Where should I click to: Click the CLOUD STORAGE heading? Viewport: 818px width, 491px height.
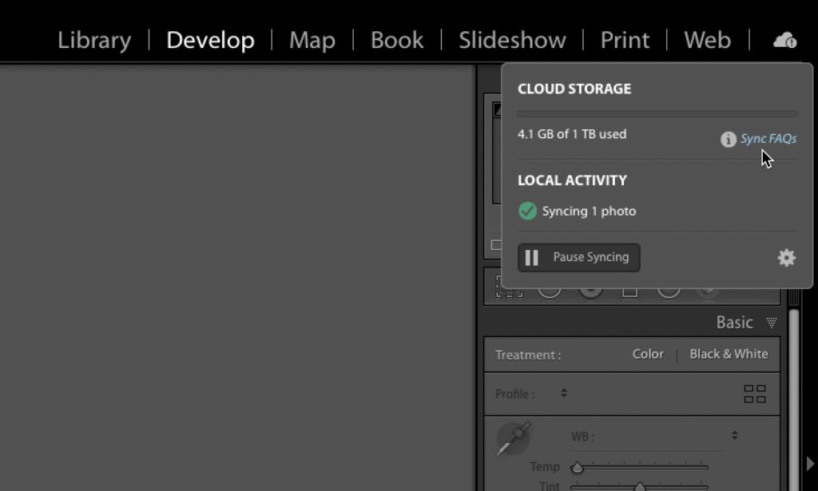(x=574, y=89)
